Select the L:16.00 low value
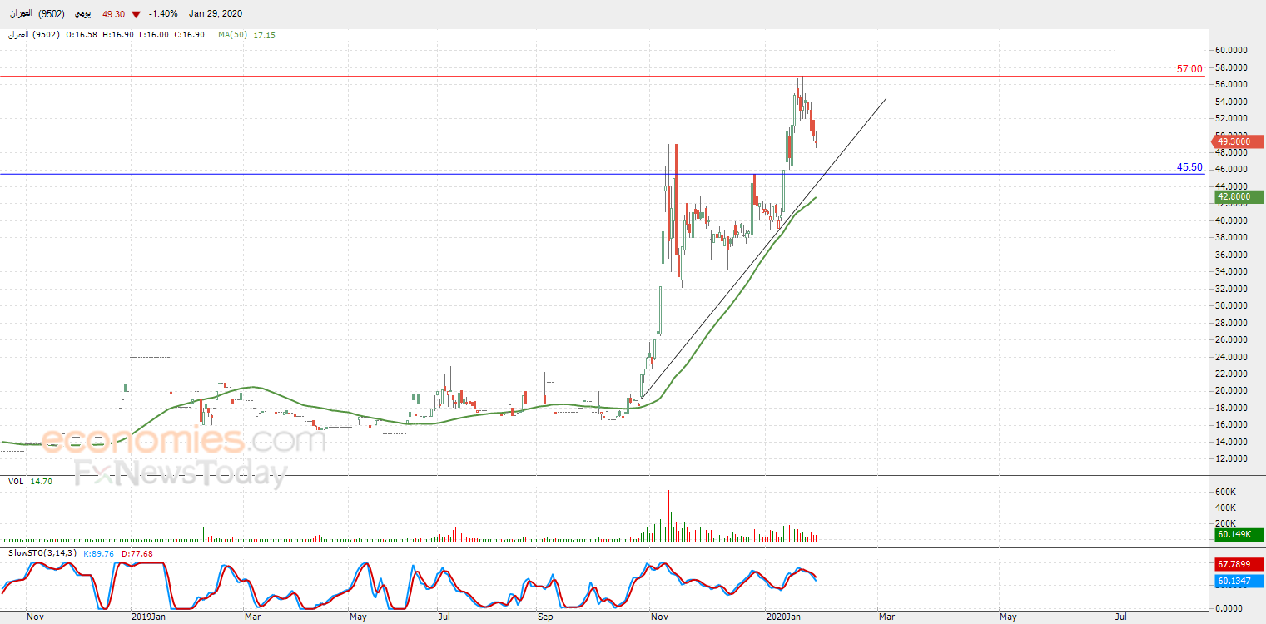The height and width of the screenshot is (624, 1266). point(153,35)
